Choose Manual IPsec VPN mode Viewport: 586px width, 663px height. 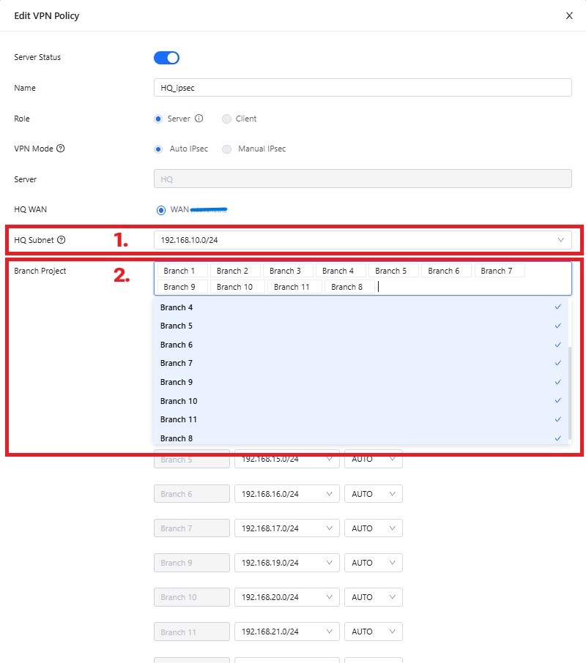pyautogui.click(x=226, y=149)
